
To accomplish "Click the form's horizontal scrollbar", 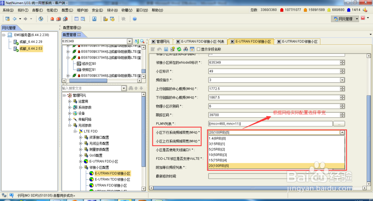I will (x=258, y=188).
